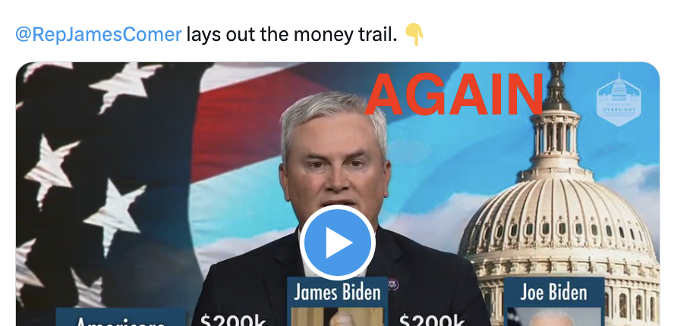Click the "lays out the money trail" text
This screenshot has height=326, width=674.
click(x=291, y=34)
